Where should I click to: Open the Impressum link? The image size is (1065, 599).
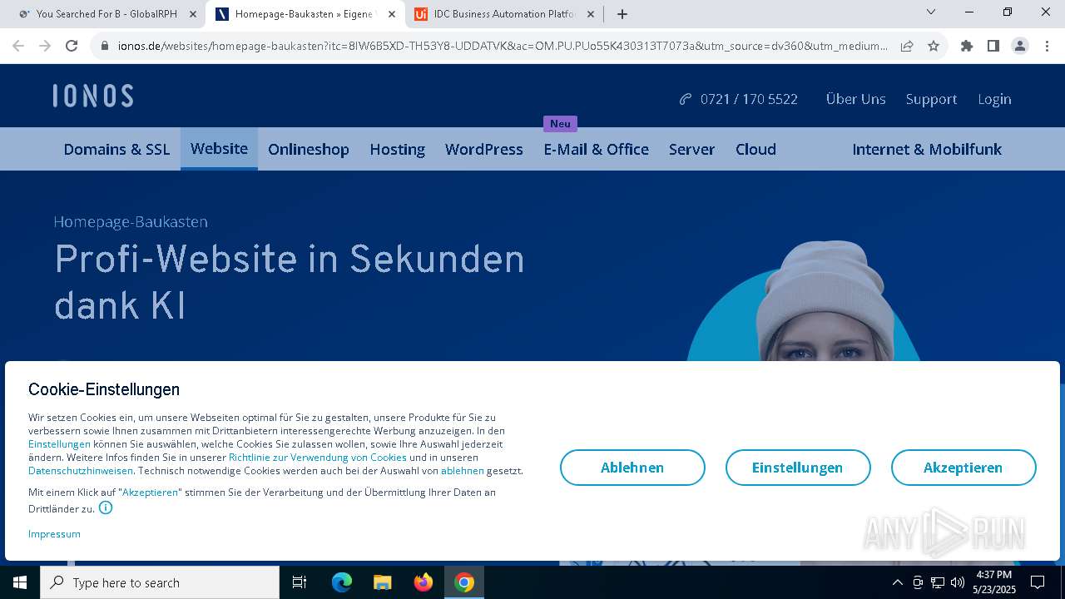coord(54,534)
